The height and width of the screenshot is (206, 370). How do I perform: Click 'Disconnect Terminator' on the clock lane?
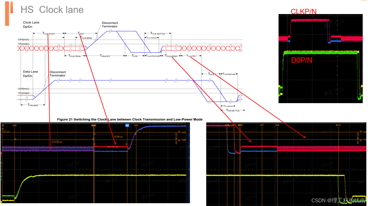[110, 25]
